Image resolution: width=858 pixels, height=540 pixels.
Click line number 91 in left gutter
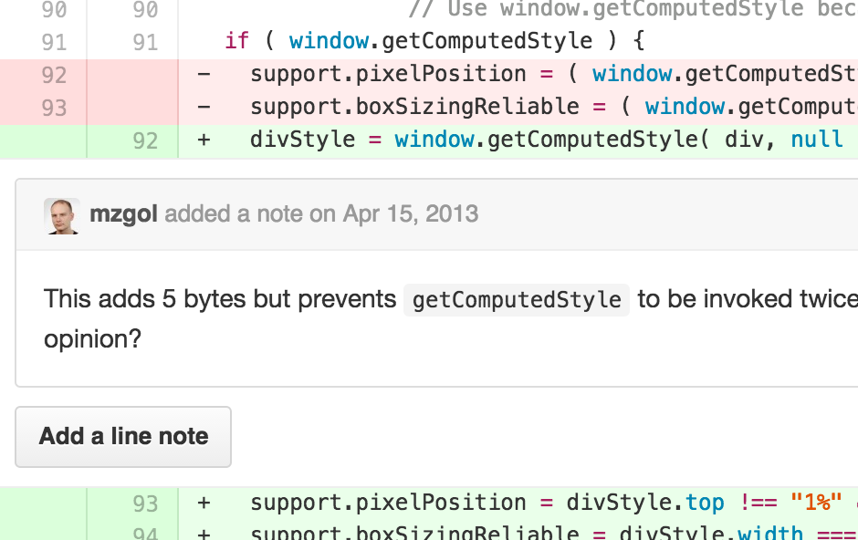tap(54, 43)
